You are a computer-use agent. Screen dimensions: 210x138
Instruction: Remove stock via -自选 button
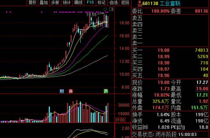click(113, 3)
